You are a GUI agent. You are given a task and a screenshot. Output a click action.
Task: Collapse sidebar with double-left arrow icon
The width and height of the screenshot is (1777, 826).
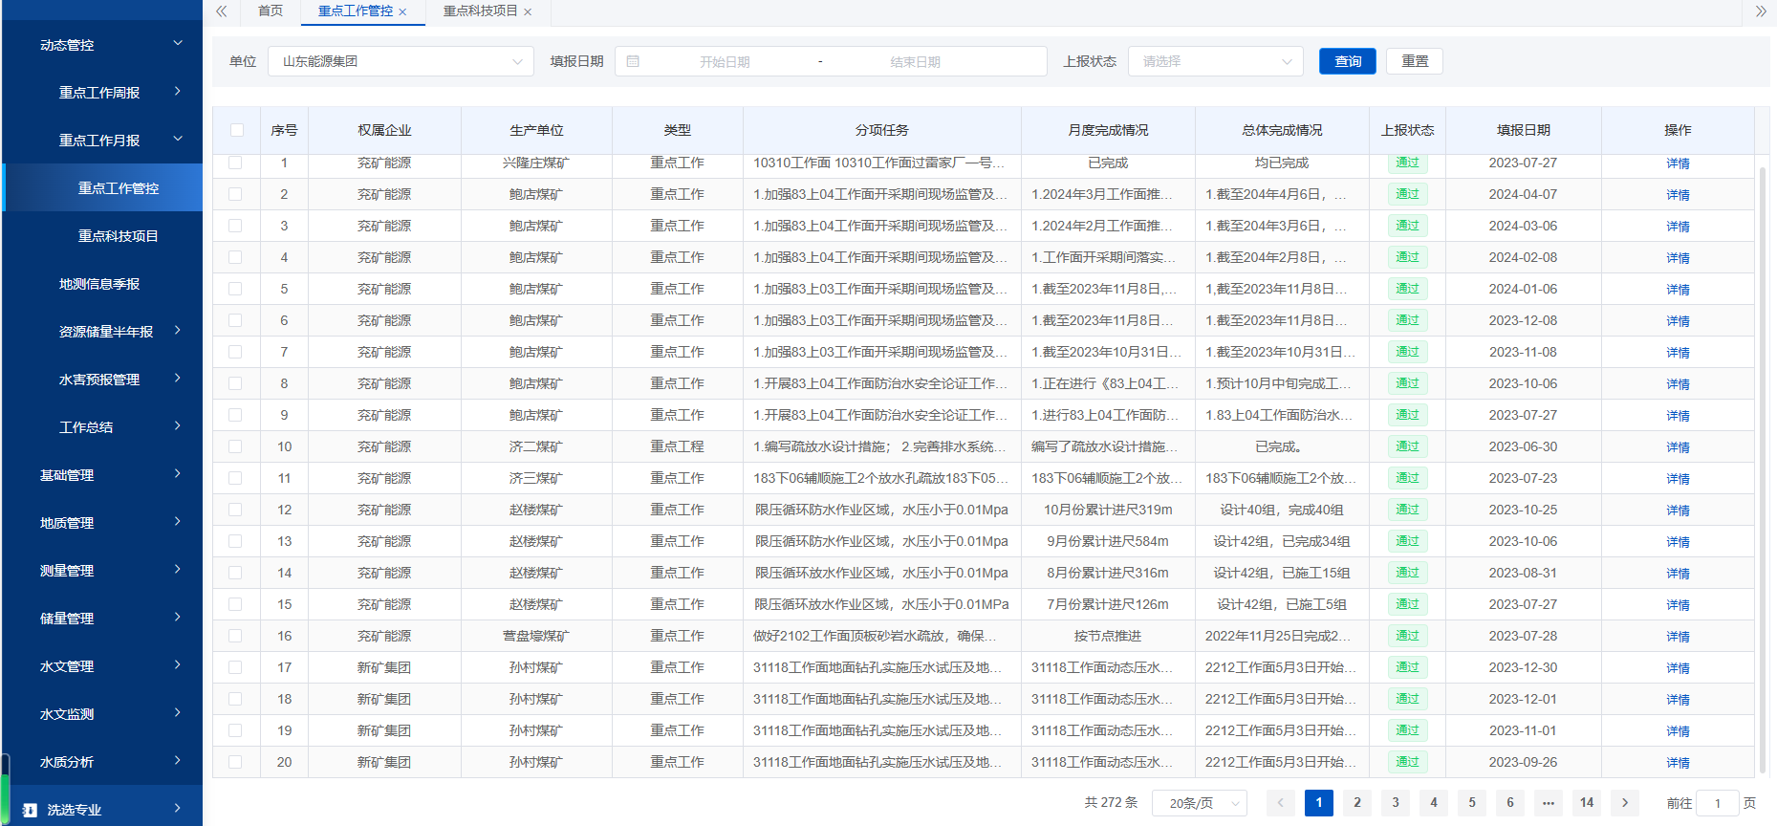click(221, 11)
